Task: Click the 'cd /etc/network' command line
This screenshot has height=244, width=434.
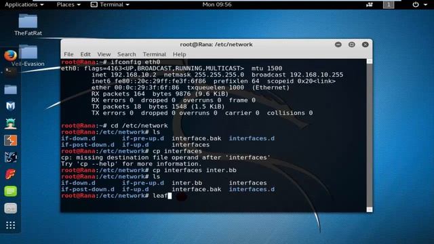Action: (115, 125)
